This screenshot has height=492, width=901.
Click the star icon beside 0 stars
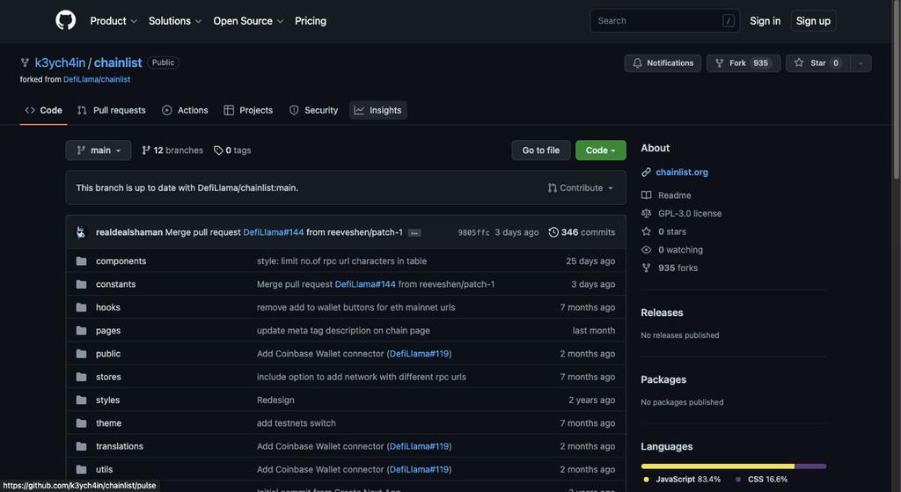(x=646, y=231)
